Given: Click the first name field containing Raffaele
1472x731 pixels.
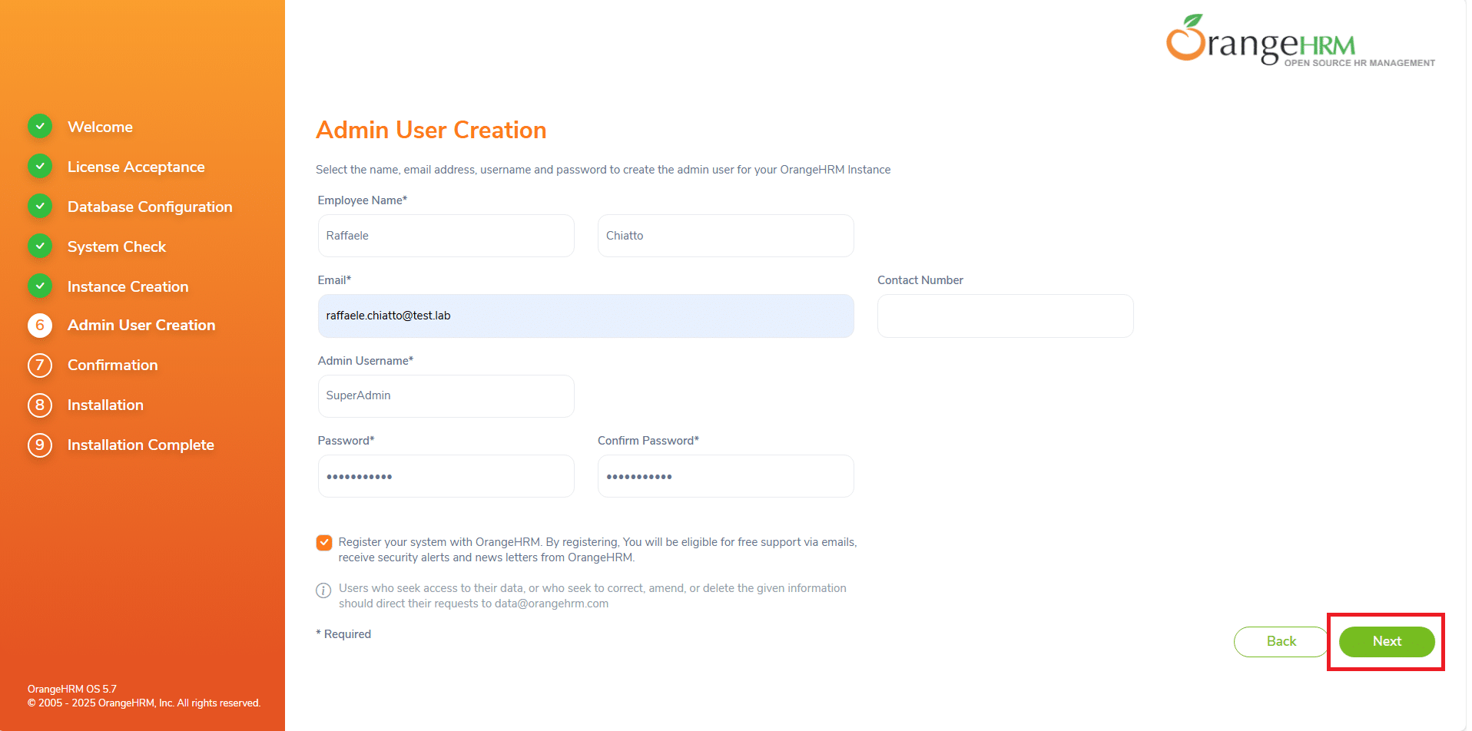Looking at the screenshot, I should click(x=446, y=236).
